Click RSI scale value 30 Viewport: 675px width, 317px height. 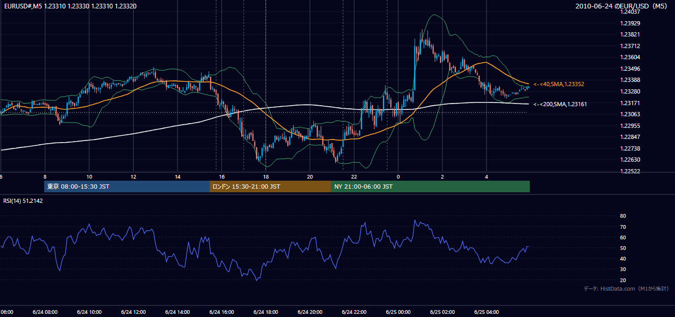coord(623,269)
